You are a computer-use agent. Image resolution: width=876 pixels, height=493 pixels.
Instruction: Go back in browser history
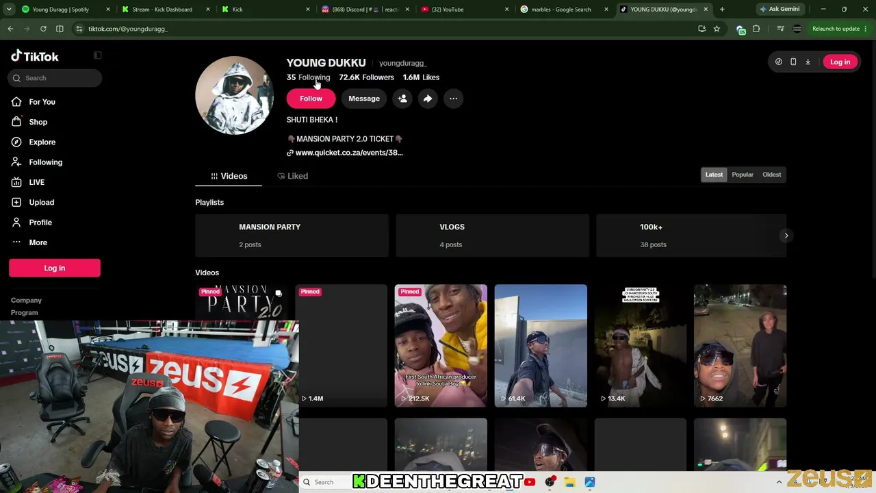[10, 29]
